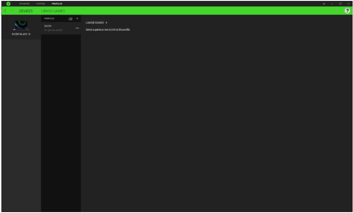Go forward with the right arrow
The image size is (353, 213).
12,11
